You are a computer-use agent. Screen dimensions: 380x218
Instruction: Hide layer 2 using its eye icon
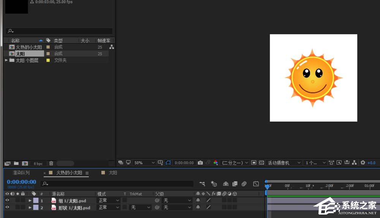click(x=7, y=207)
